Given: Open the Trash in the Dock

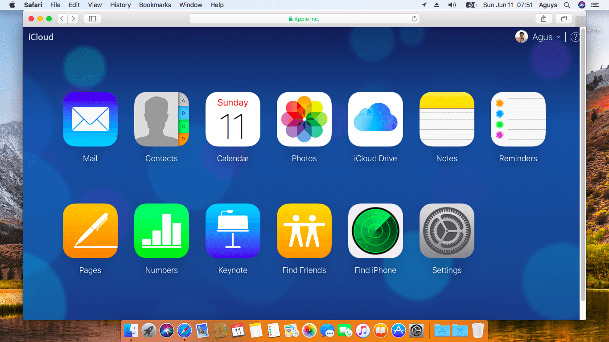Looking at the screenshot, I should (477, 330).
